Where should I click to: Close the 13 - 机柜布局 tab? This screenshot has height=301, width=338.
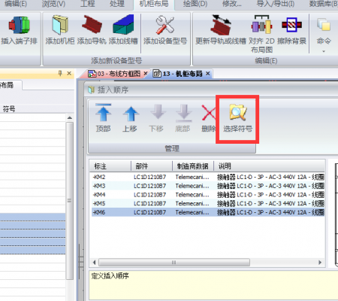[x=208, y=74]
